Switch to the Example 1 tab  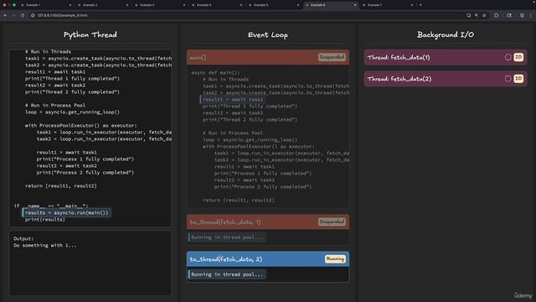(x=46, y=5)
